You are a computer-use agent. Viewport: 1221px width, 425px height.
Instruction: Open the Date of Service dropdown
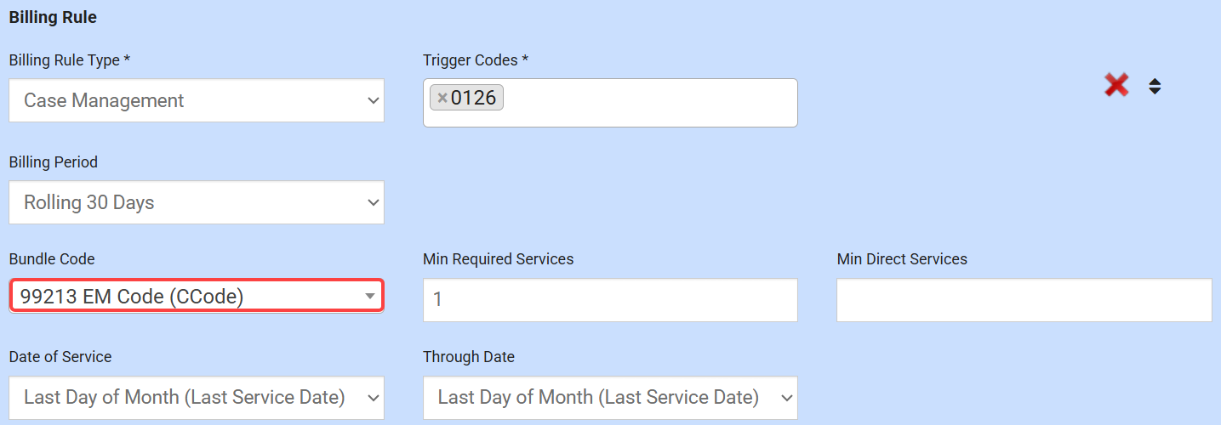197,397
